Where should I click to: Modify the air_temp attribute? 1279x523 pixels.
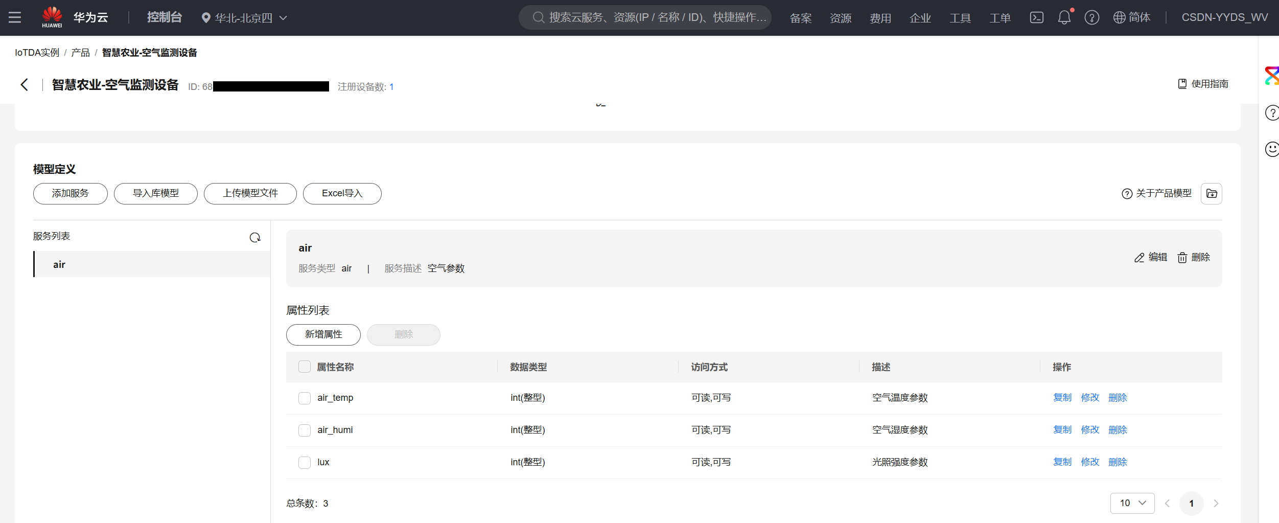click(x=1090, y=398)
